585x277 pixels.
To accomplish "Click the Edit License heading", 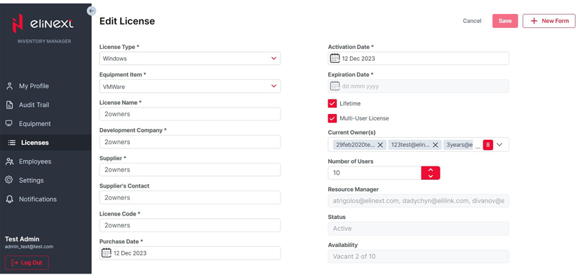I will coord(127,21).
